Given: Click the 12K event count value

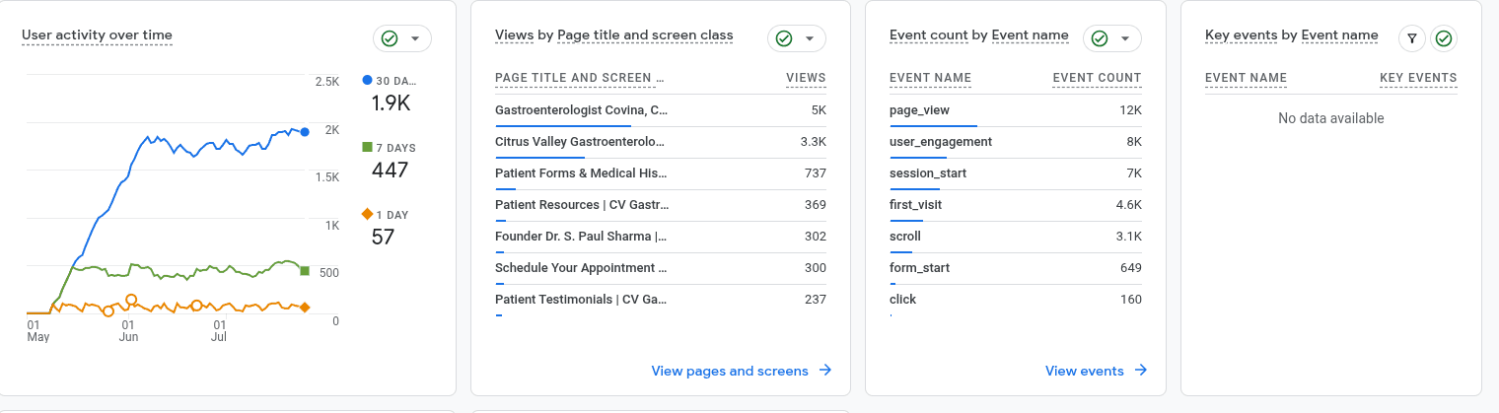Looking at the screenshot, I should pos(1130,110).
